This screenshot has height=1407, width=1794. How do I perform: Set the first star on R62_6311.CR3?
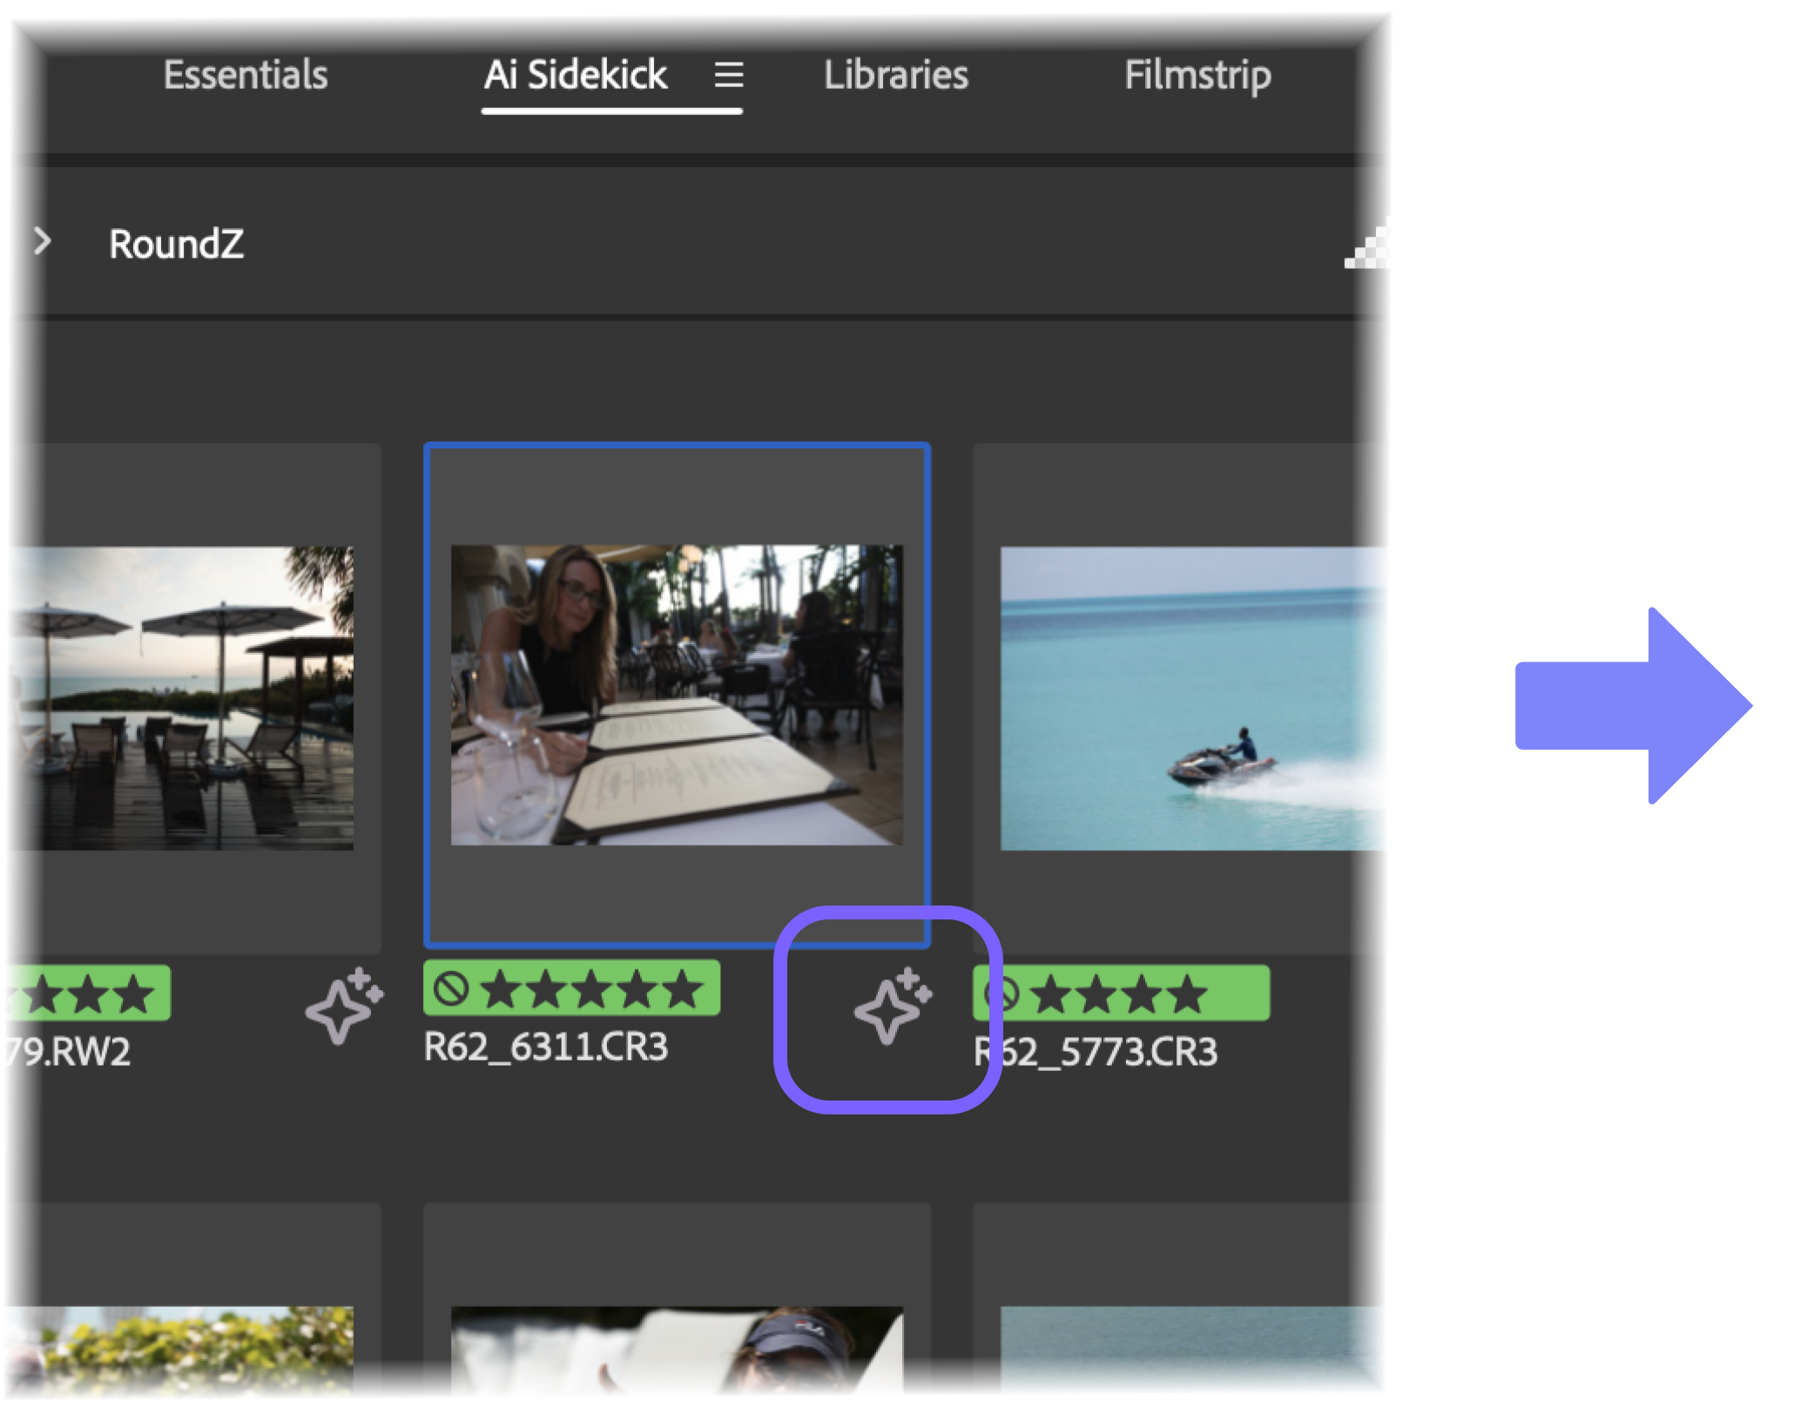(499, 990)
